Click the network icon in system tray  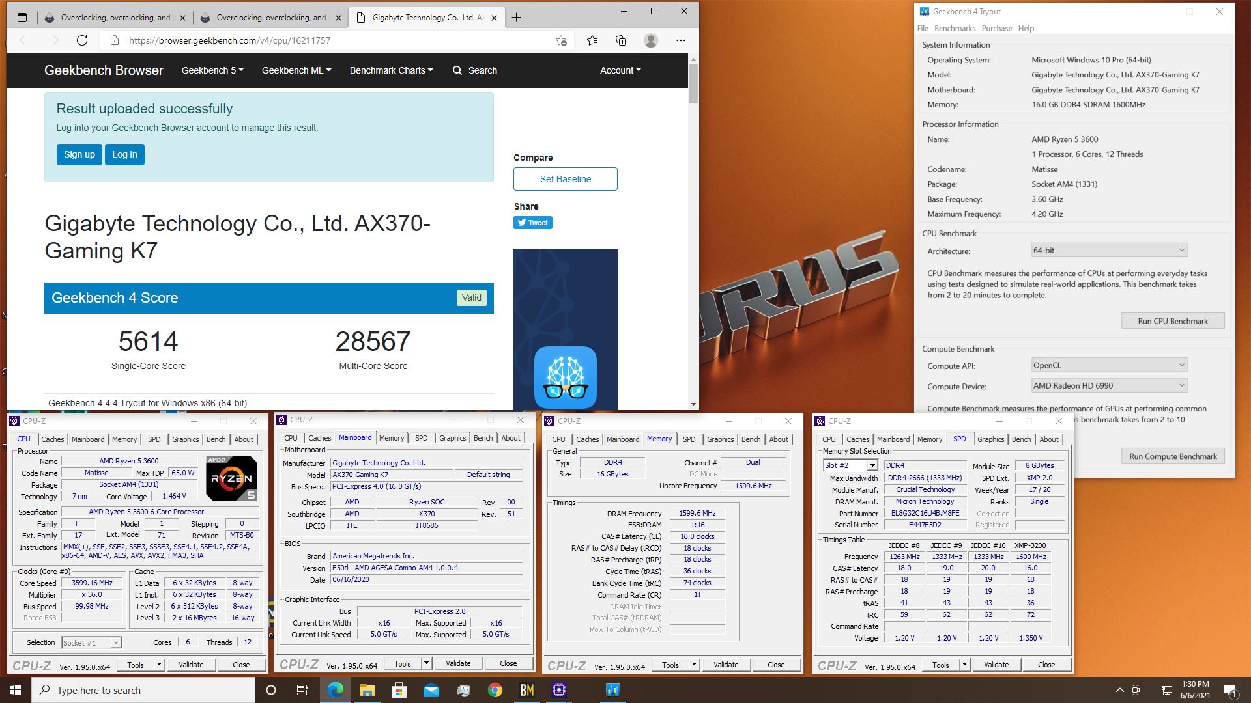1166,690
